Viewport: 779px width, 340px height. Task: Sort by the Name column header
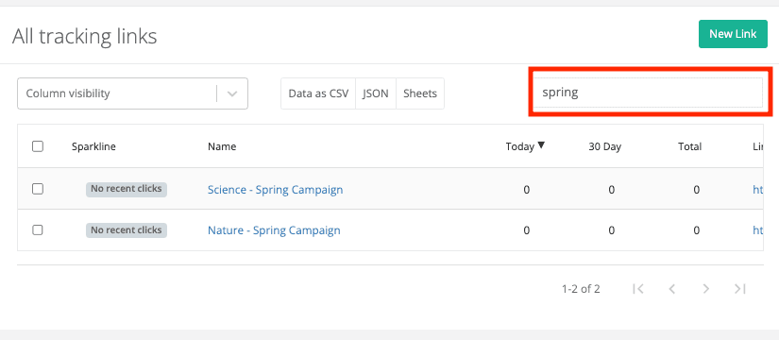pyautogui.click(x=222, y=146)
